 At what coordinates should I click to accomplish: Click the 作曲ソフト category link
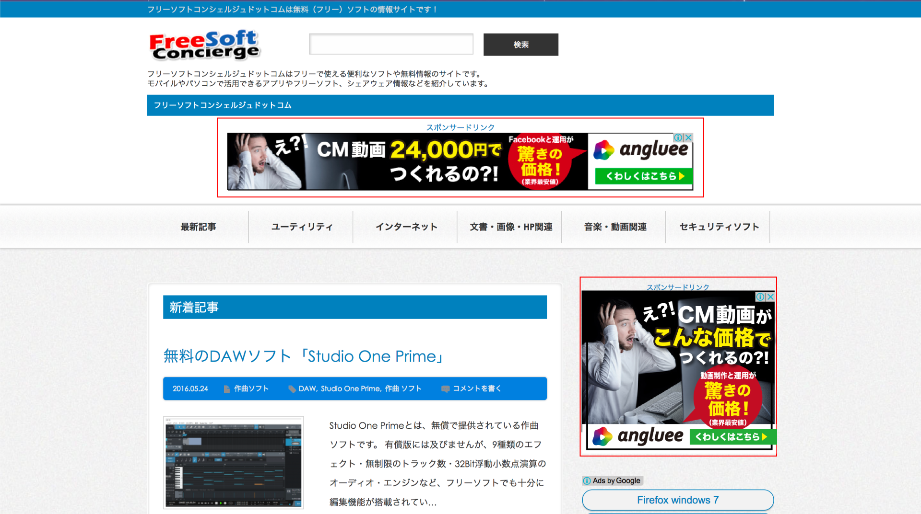tap(251, 388)
